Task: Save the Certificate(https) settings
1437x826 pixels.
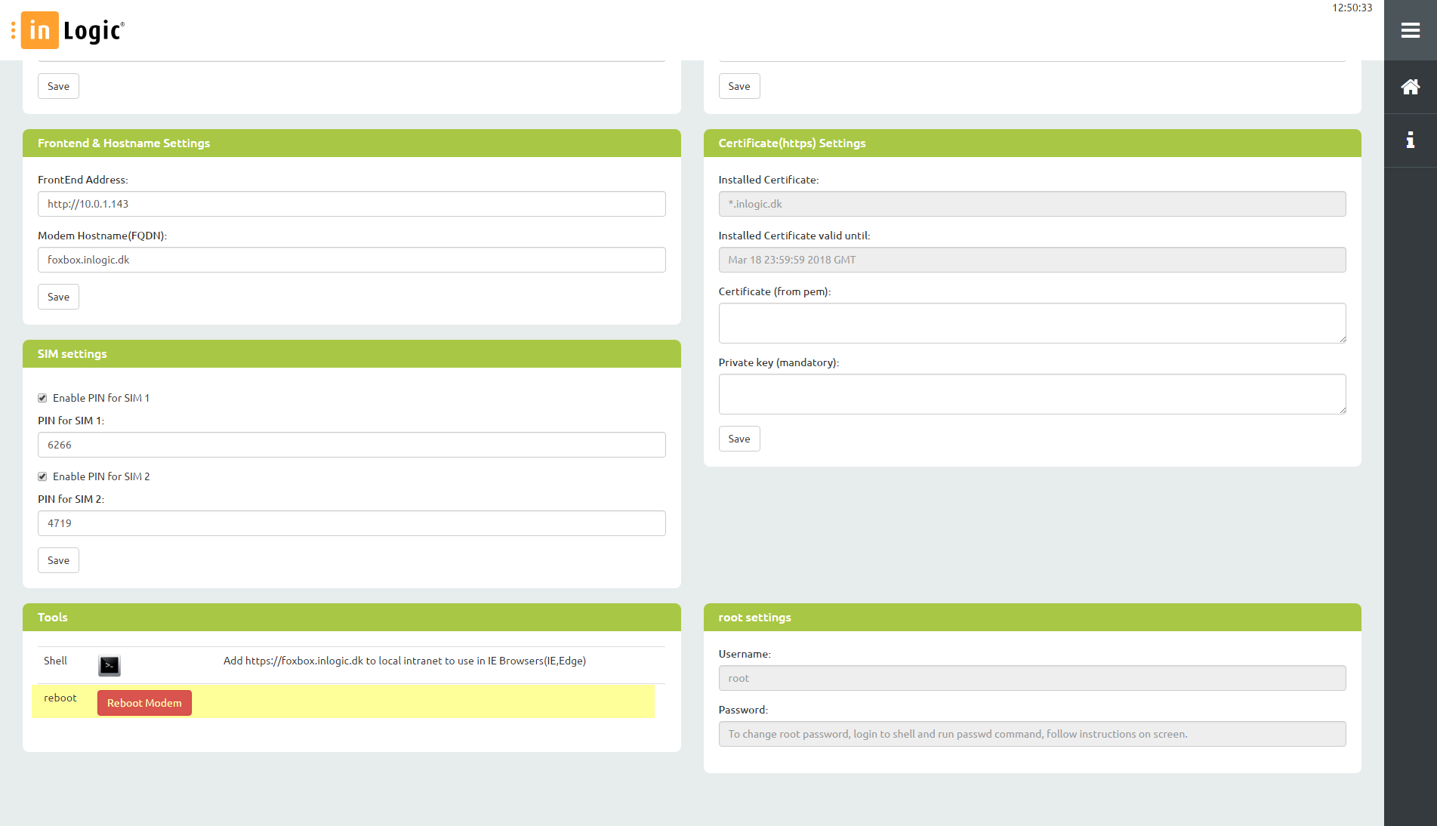Action: tap(739, 439)
